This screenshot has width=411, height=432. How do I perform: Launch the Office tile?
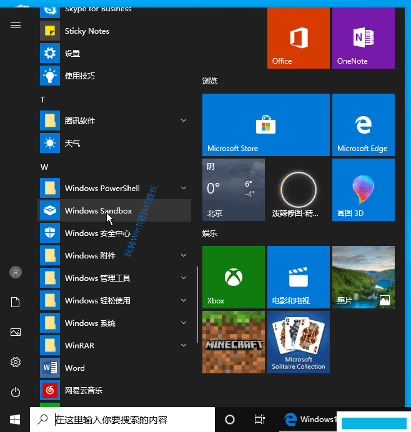pos(299,38)
